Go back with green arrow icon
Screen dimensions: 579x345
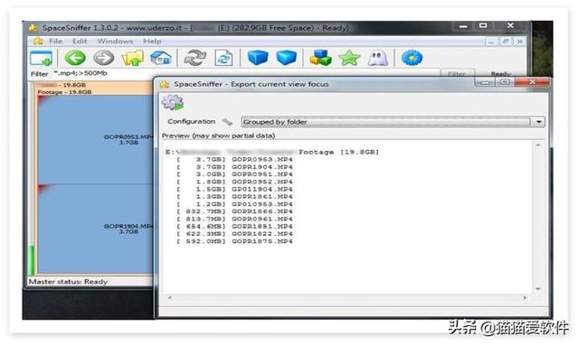[x=75, y=58]
